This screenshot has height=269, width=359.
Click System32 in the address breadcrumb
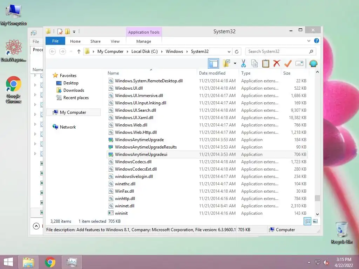coord(199,51)
